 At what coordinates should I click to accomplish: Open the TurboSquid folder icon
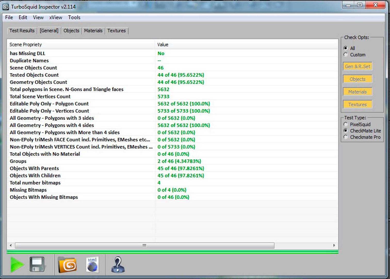(x=67, y=265)
